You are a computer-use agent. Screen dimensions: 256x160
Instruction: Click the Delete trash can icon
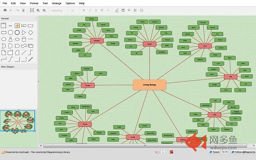click(x=23, y=10)
